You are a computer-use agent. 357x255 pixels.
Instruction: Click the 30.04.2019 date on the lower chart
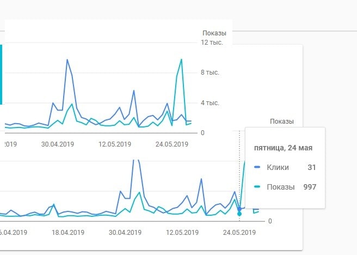tap(125, 233)
